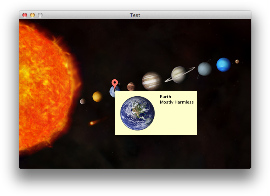The height and width of the screenshot is (196, 270).
Task: Select the bright blue planet Neptune
Action: click(x=224, y=65)
